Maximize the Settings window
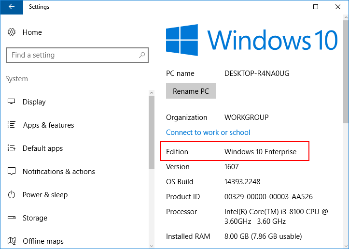Screen dimensions: 349x249 coord(316,7)
